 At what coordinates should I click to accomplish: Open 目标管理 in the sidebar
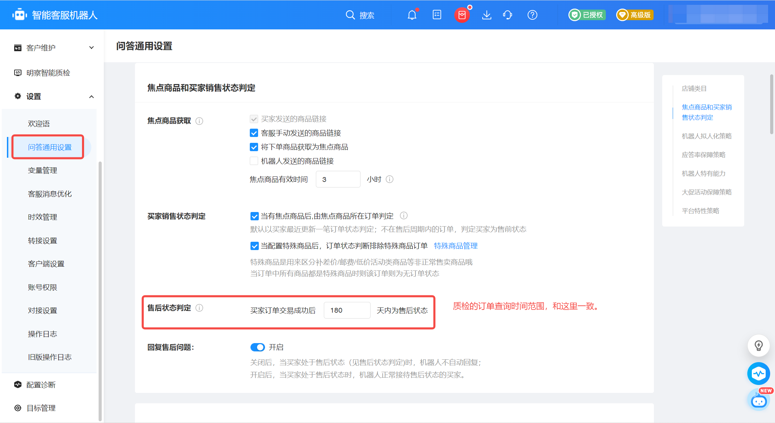point(41,408)
